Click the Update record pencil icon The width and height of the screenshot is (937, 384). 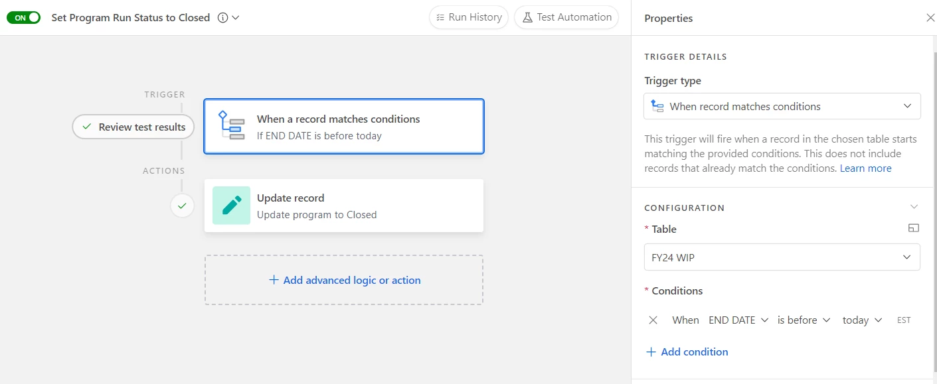point(231,206)
